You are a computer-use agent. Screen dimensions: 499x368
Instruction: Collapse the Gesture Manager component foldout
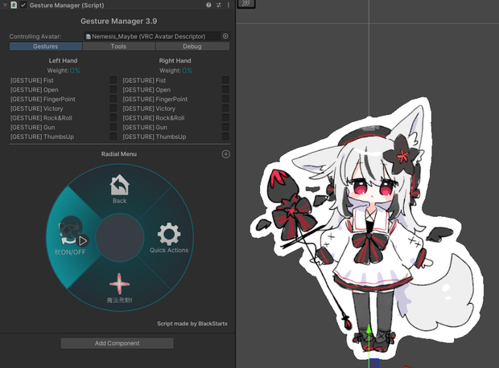click(5, 5)
